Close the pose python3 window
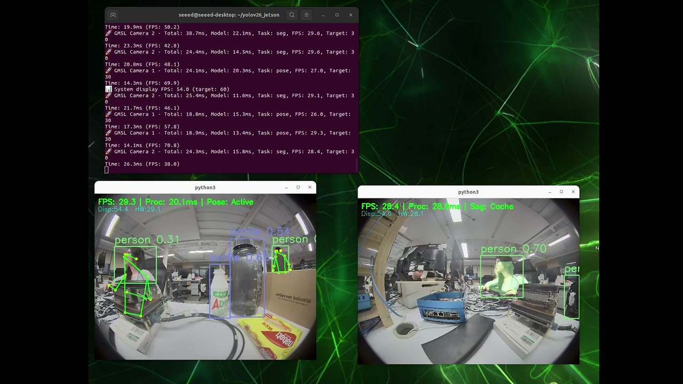Viewport: 683px width, 384px height. pyautogui.click(x=310, y=187)
